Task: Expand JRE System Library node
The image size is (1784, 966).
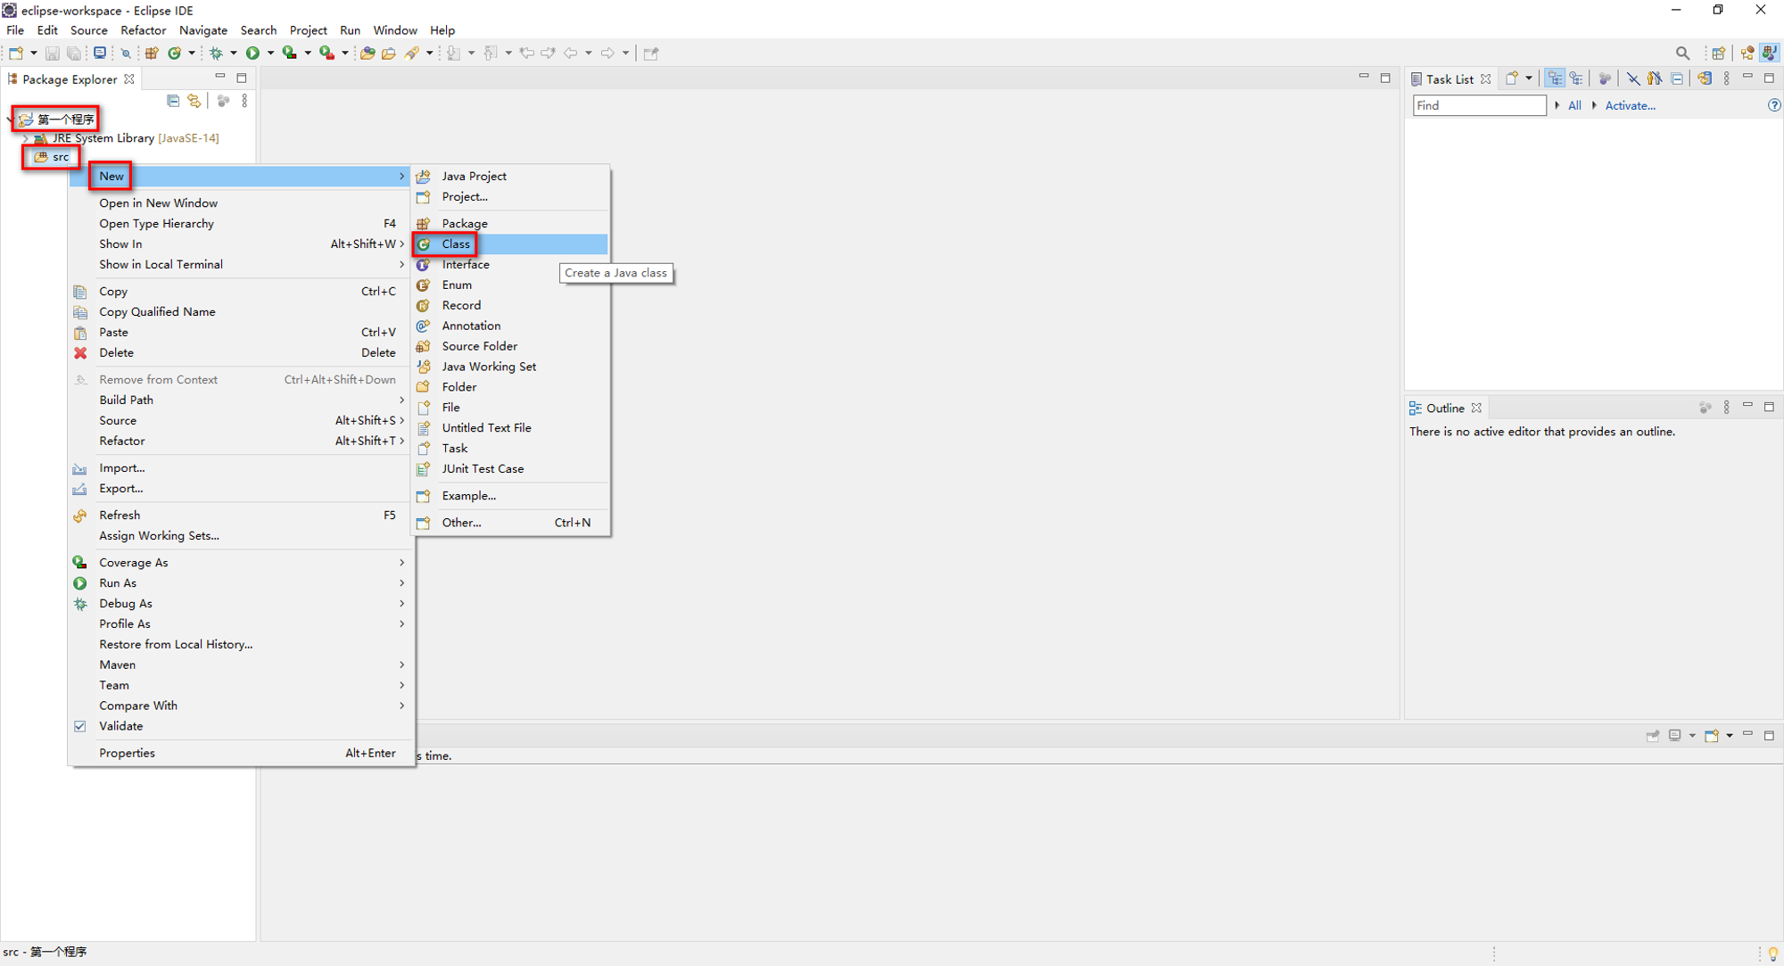Action: click(26, 138)
